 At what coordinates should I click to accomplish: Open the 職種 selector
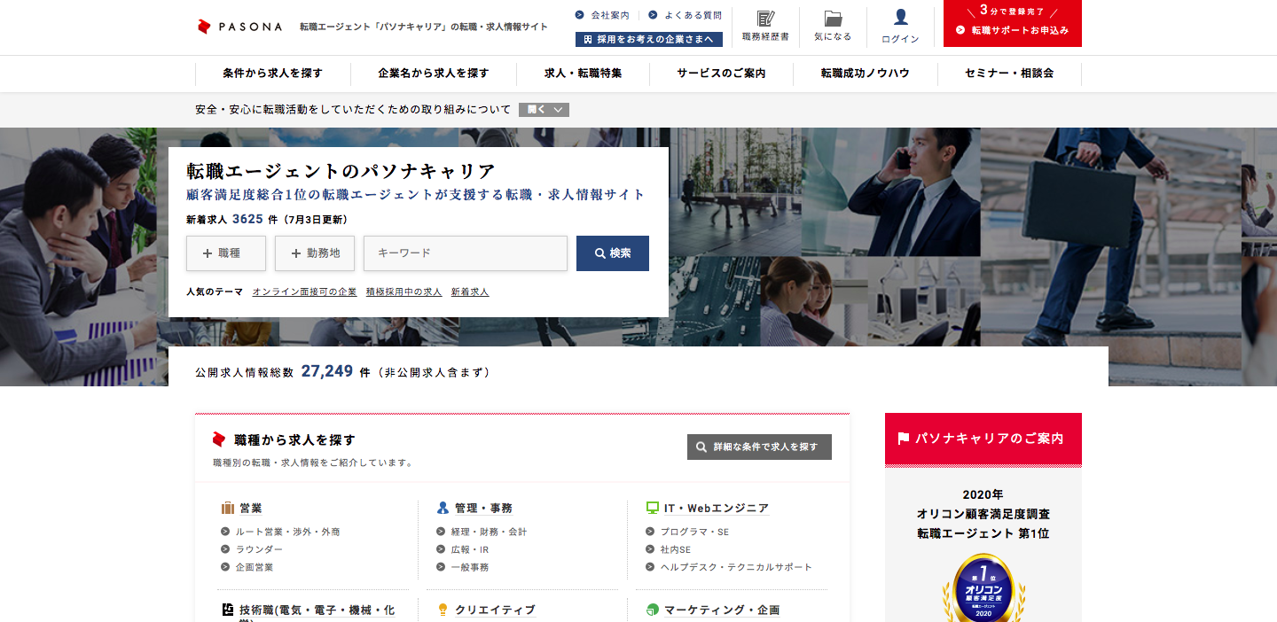226,253
